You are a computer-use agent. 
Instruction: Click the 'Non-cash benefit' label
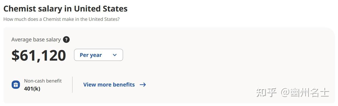click(x=43, y=81)
